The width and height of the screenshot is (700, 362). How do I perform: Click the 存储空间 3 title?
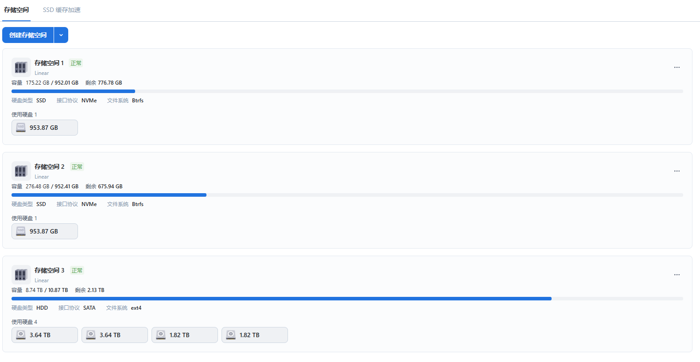(x=49, y=270)
